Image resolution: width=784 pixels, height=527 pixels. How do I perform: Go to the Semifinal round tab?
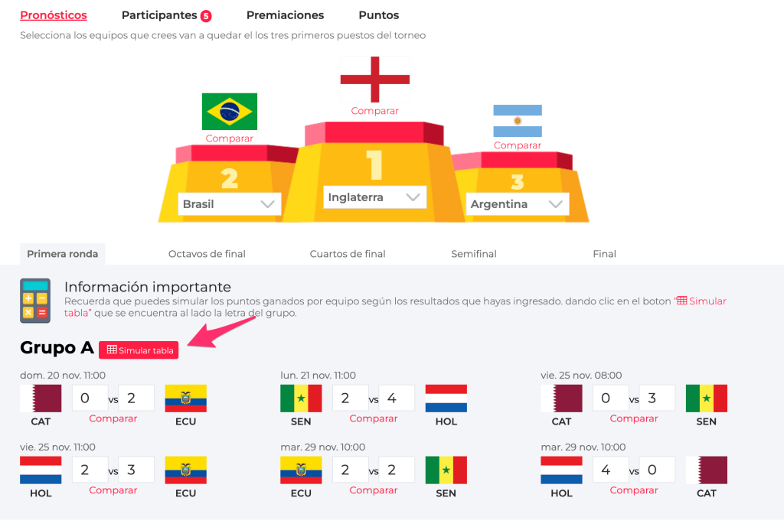474,254
